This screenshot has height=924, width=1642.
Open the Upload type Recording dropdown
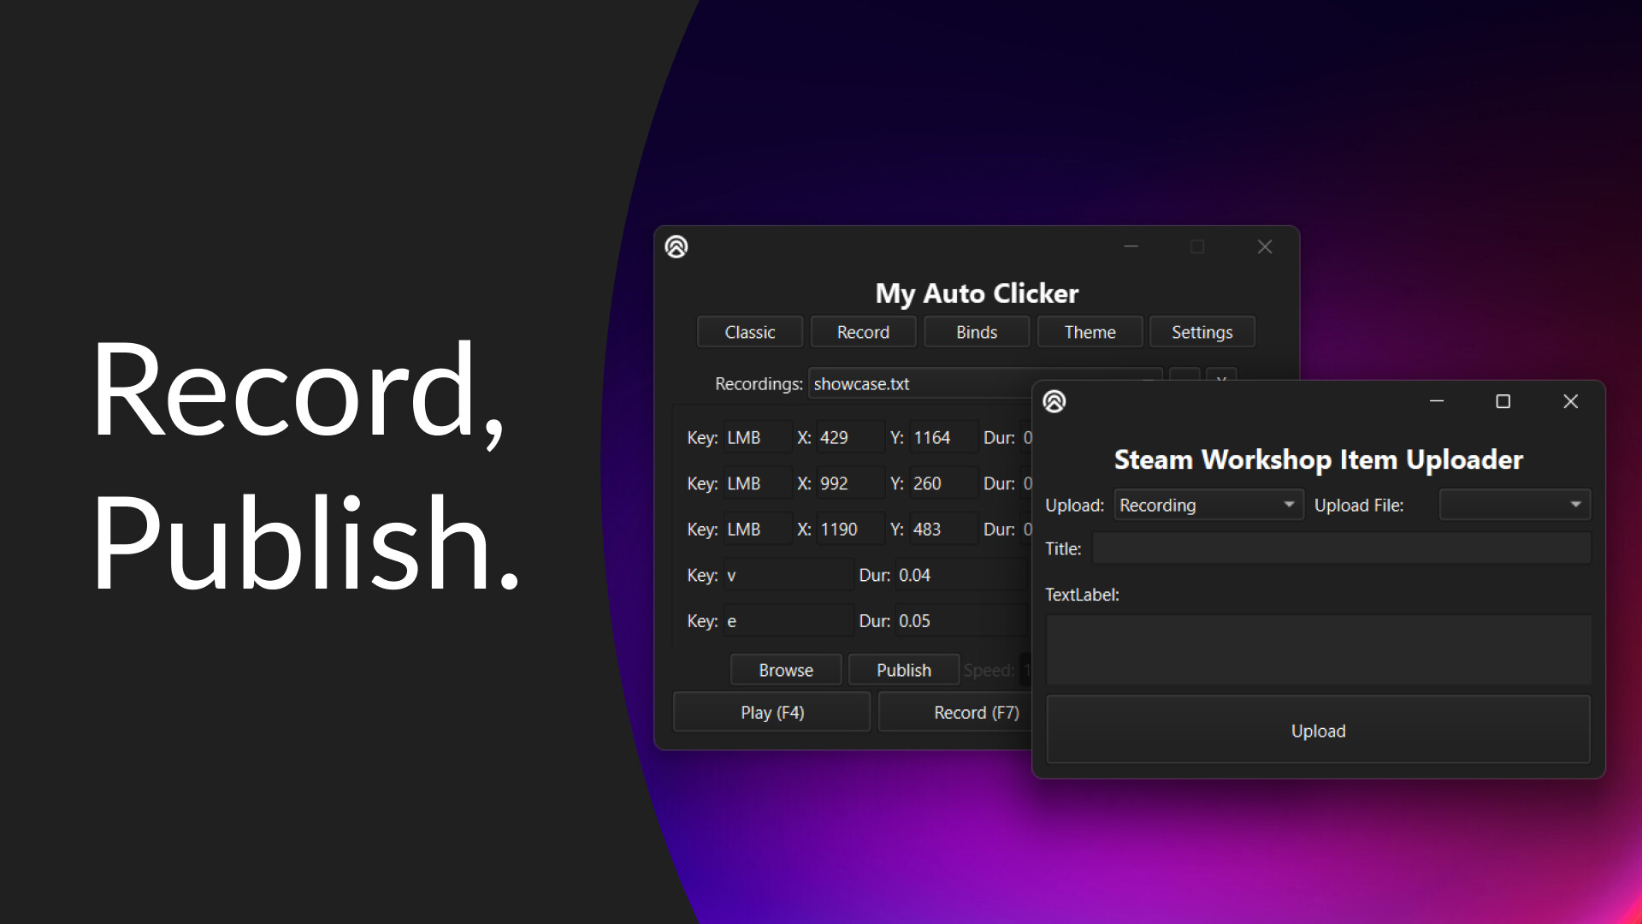[1208, 506]
